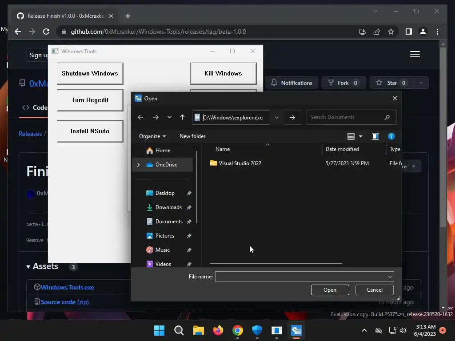Open Chrome share page icon

point(377,32)
